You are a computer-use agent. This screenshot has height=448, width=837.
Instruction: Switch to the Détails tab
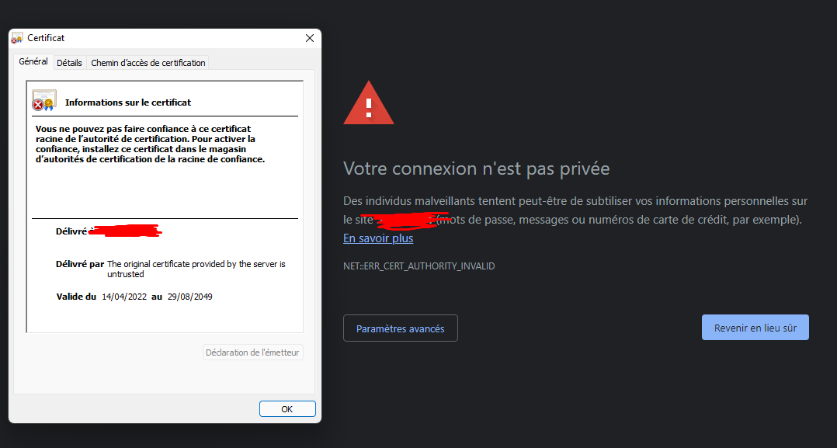click(69, 63)
